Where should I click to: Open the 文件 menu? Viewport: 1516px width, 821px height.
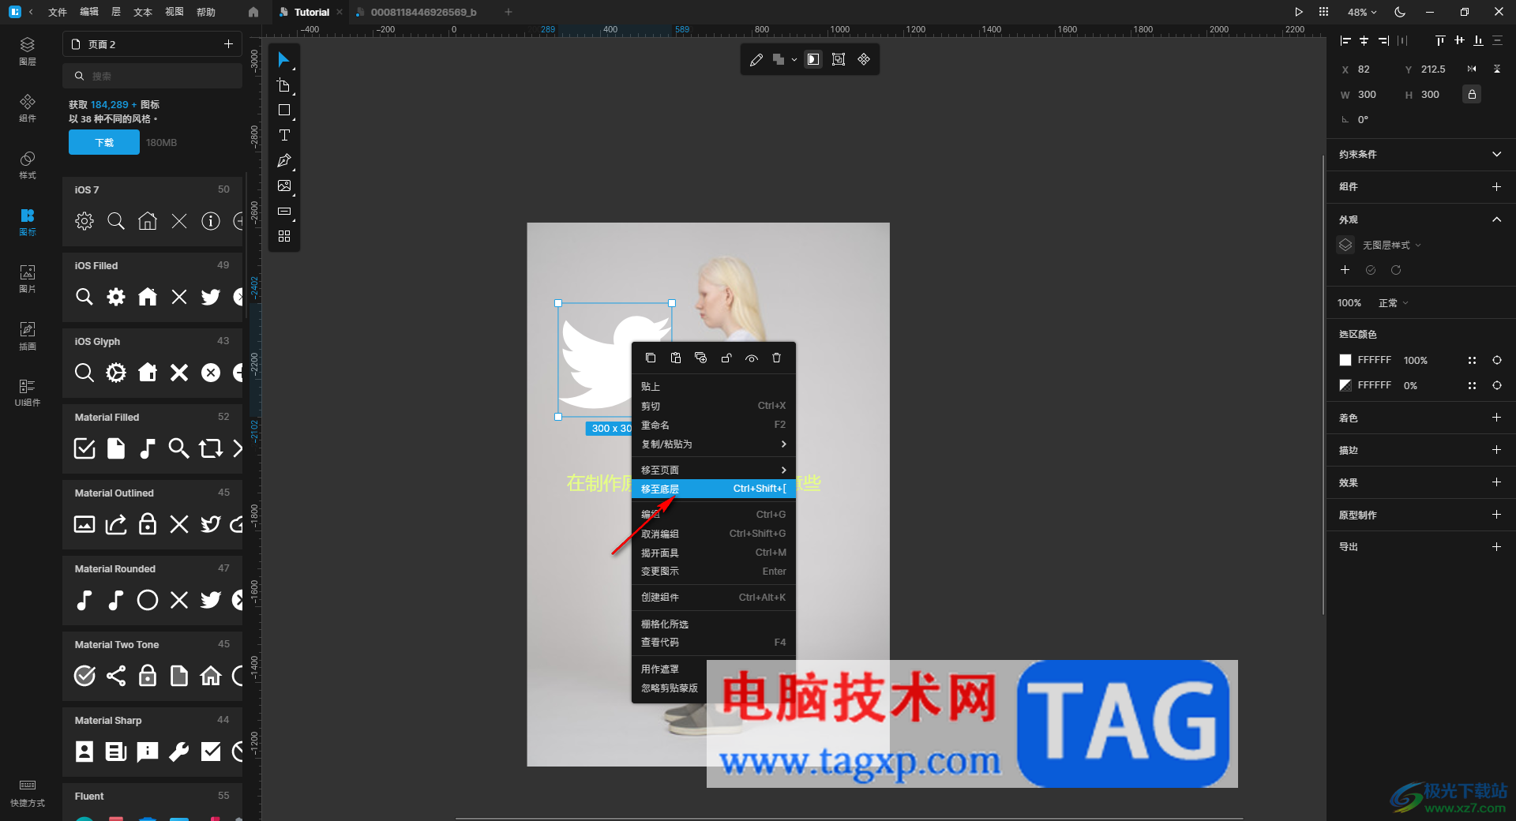pos(58,12)
